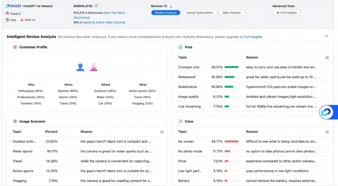Image resolution: width=338 pixels, height=186 pixels.
Task: Click the Help question mark icon
Action: [x=7, y=20]
